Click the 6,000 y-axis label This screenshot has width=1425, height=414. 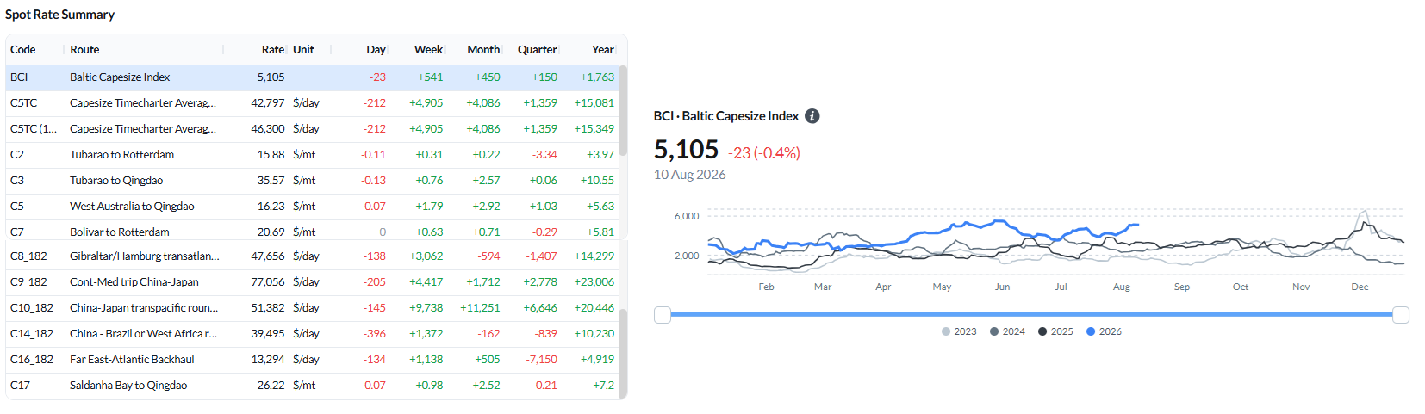pos(687,217)
